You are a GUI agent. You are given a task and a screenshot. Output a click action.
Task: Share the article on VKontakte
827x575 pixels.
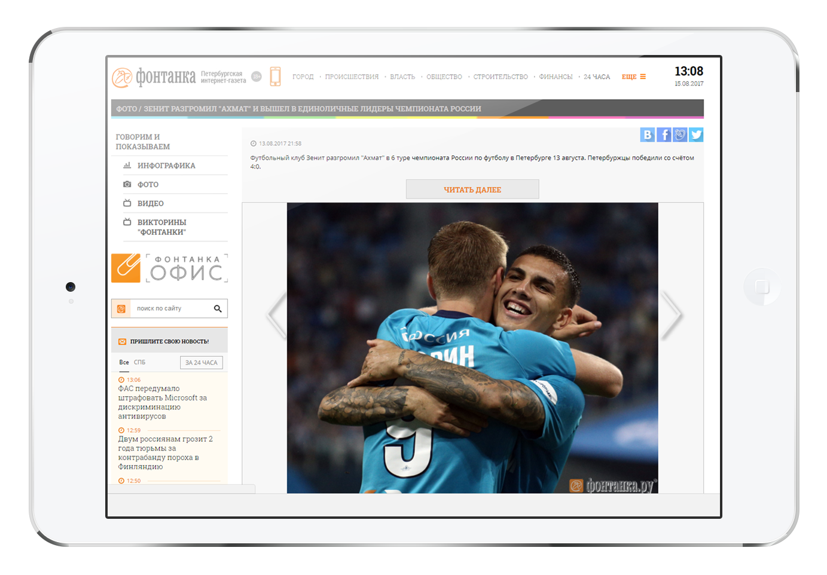coord(648,134)
